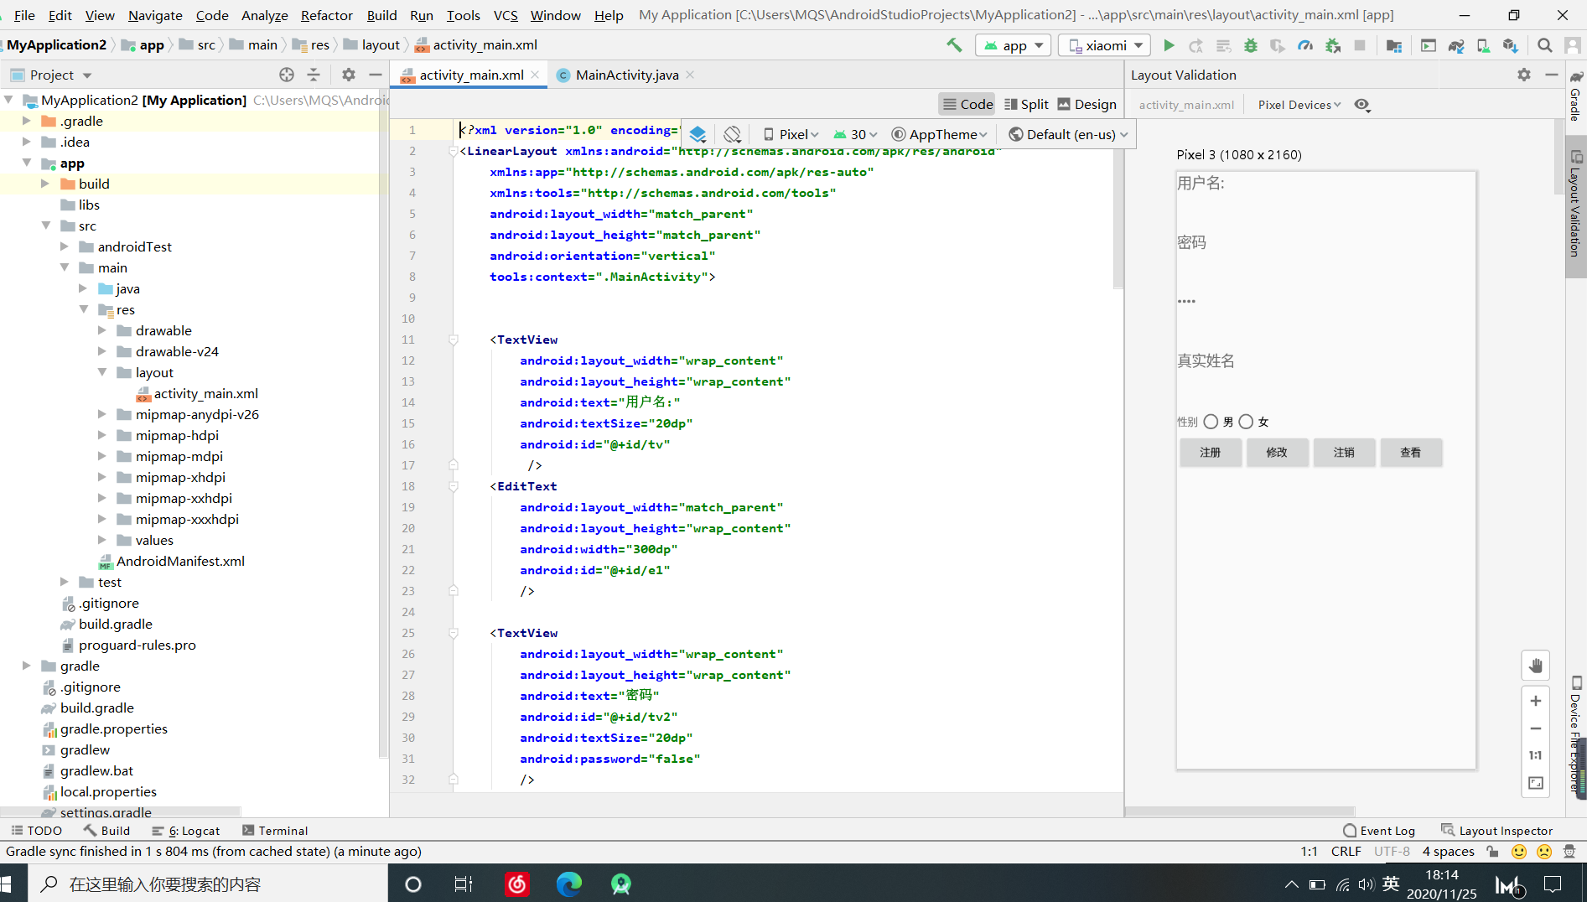Viewport: 1587px width, 902px height.
Task: Select the 女 radio button in preview
Action: [x=1246, y=422]
